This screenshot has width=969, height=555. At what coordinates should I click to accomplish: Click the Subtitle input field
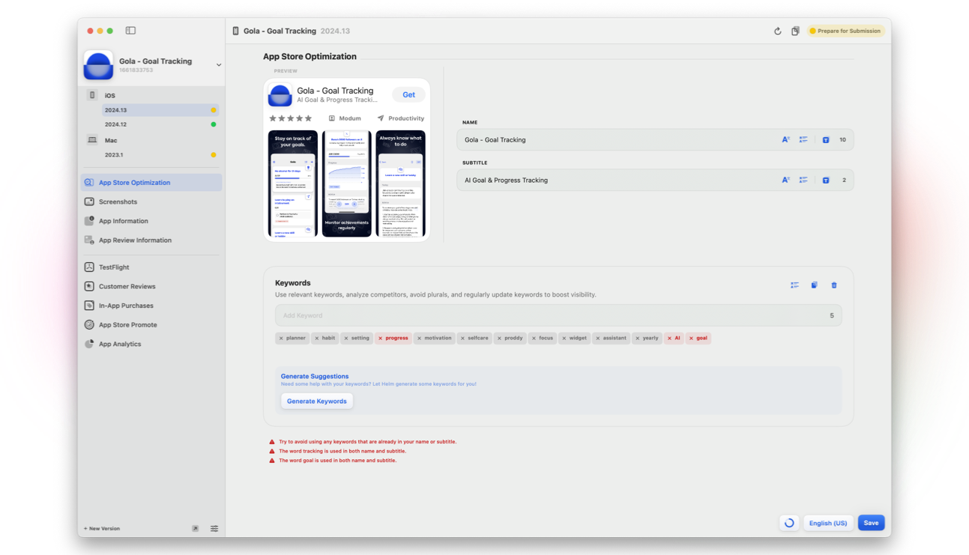pyautogui.click(x=656, y=181)
